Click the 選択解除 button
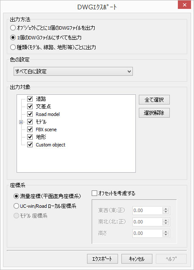Viewport: 194px width, 270px height. pyautogui.click(x=154, y=113)
